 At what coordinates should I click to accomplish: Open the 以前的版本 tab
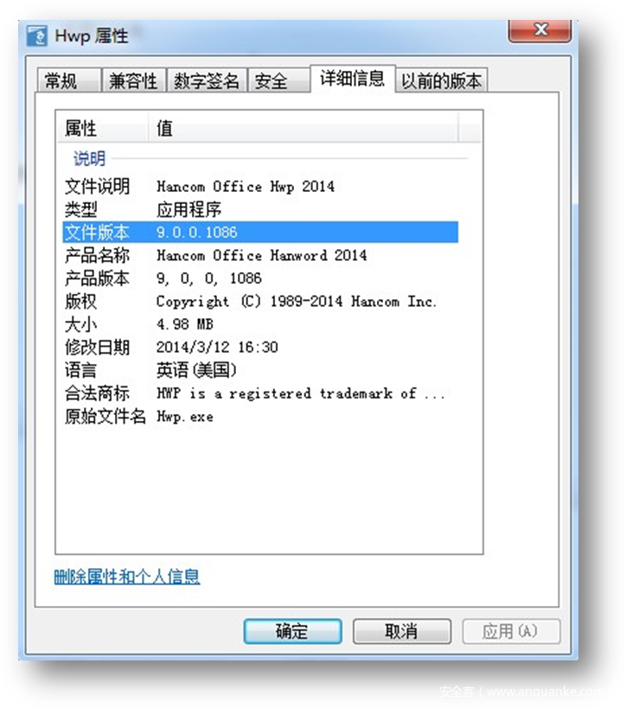[x=442, y=80]
